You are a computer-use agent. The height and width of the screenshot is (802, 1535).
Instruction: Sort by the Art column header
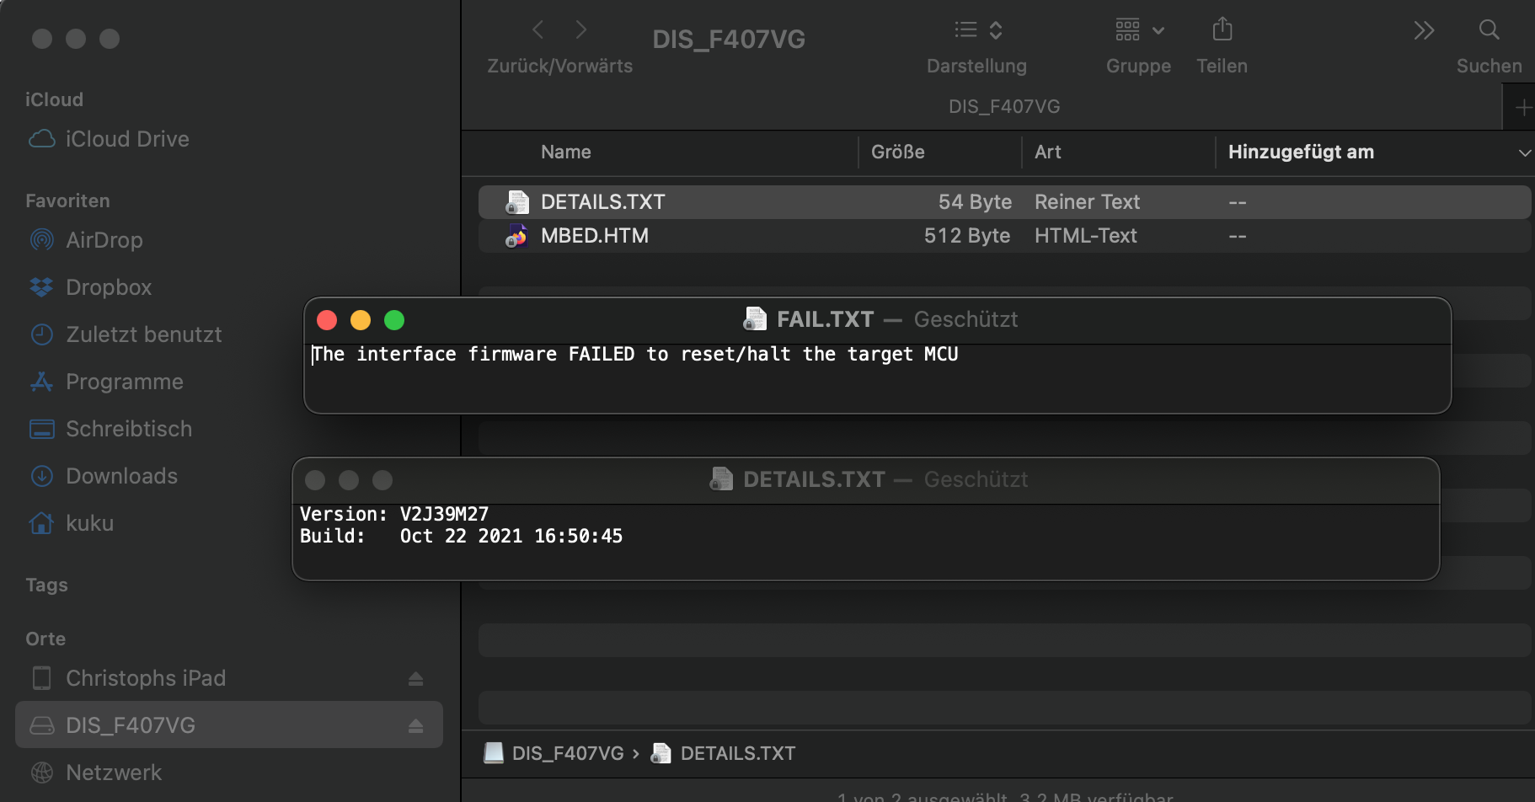[1048, 152]
